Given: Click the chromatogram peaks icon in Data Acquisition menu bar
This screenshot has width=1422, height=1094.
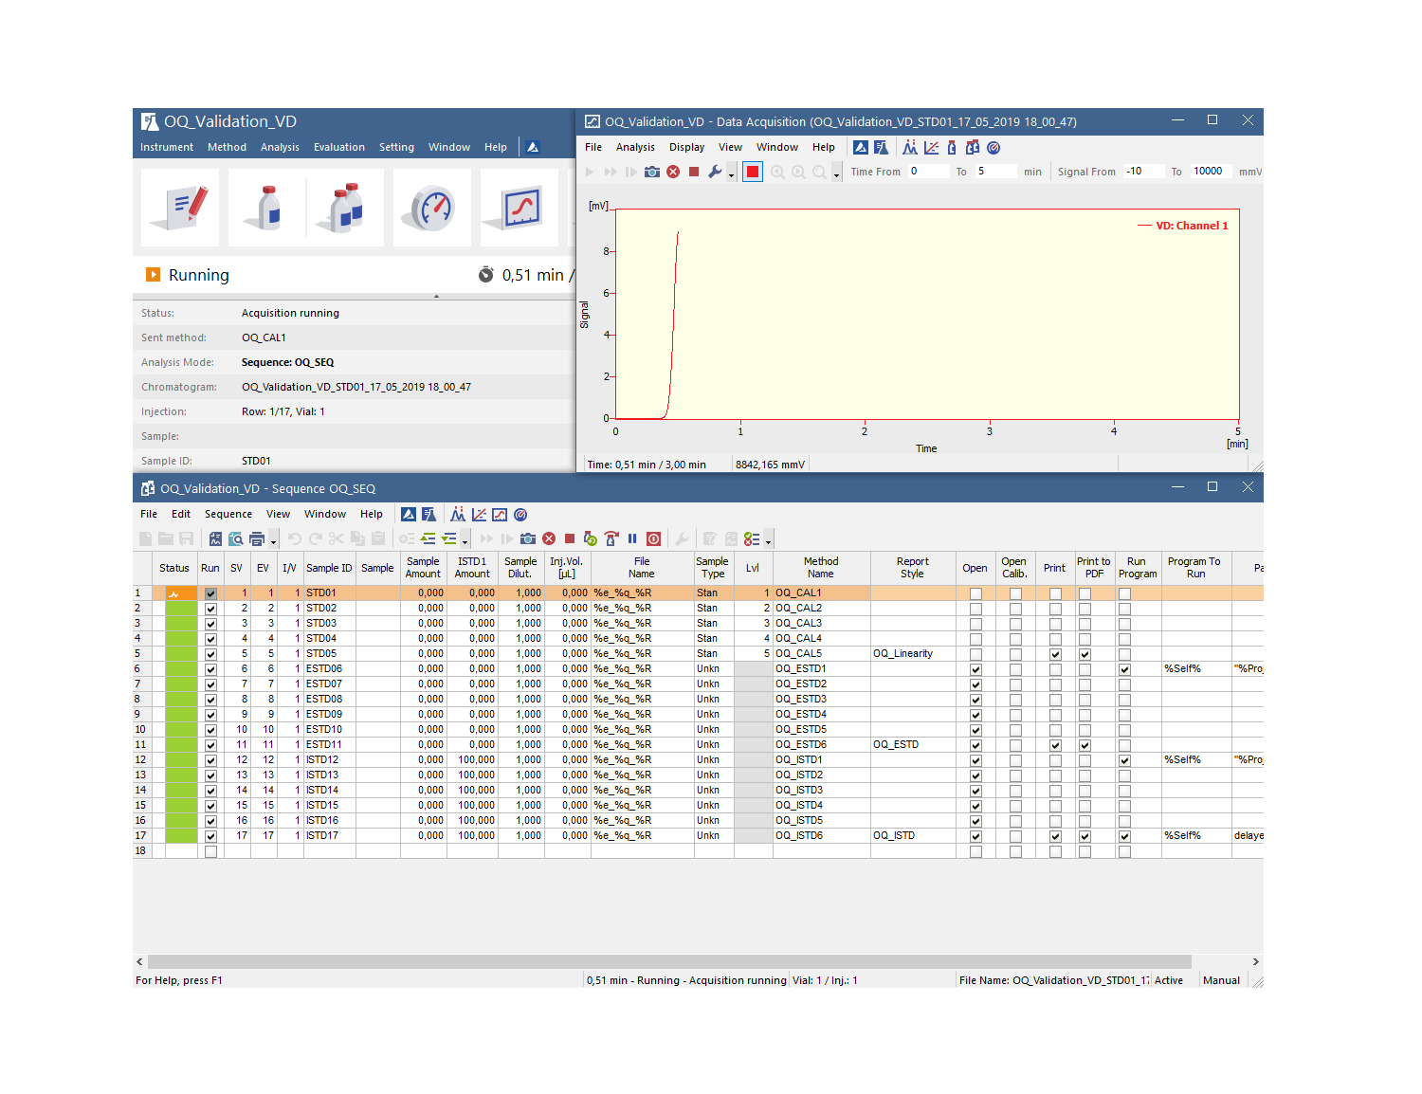Looking at the screenshot, I should coord(910,147).
